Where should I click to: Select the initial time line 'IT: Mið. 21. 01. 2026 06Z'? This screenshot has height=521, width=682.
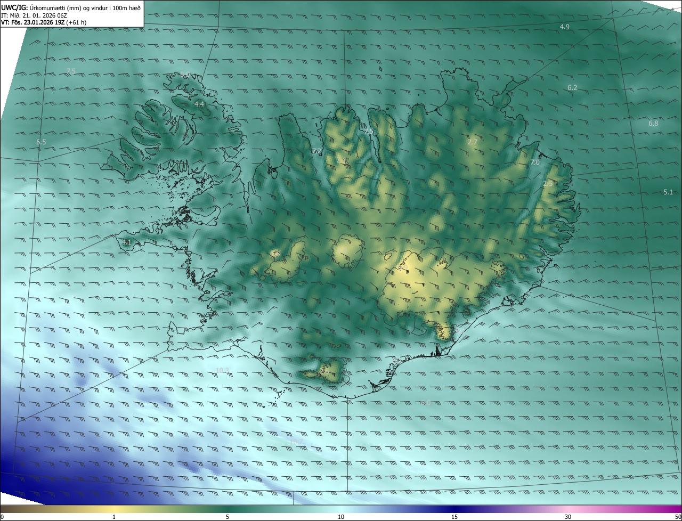34,15
